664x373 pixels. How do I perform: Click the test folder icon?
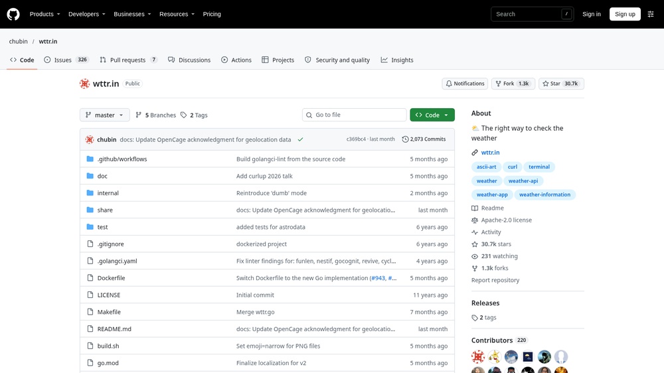pyautogui.click(x=90, y=226)
